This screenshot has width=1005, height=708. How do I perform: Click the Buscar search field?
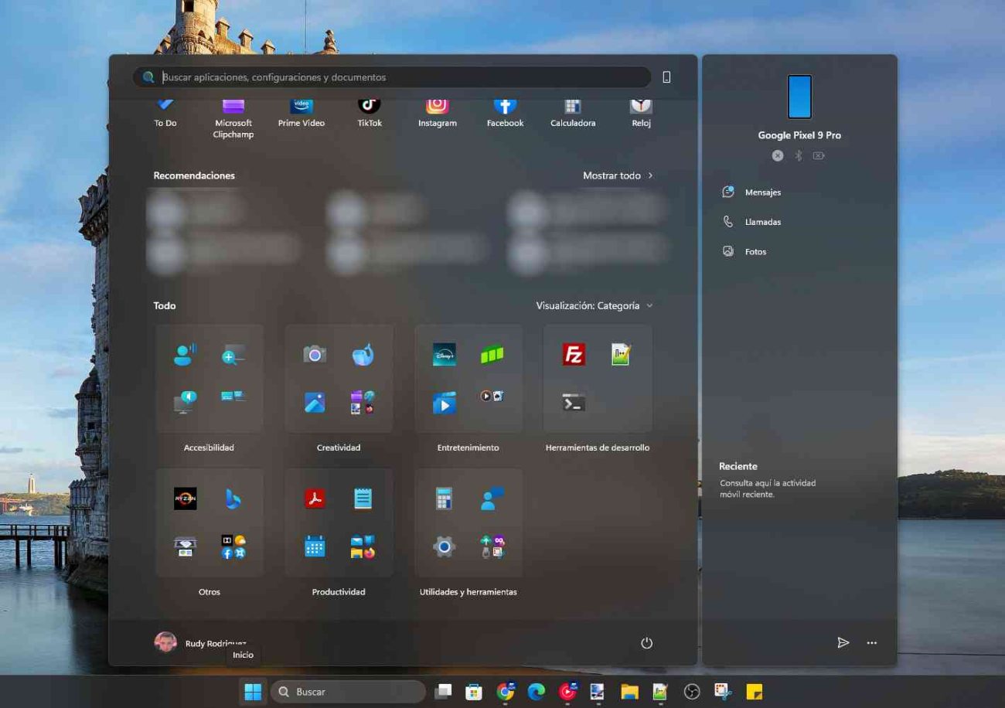click(348, 691)
